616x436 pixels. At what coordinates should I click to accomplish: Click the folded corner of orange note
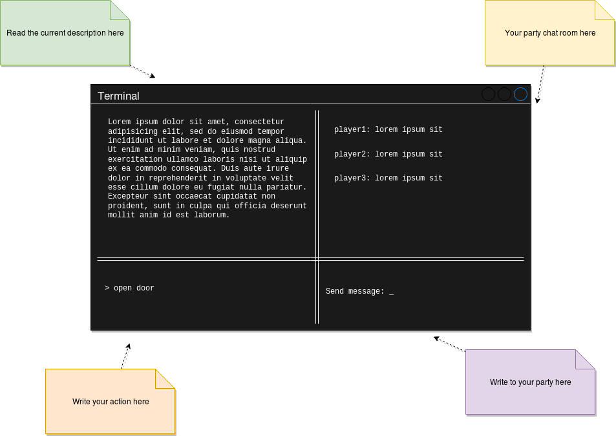165,378
